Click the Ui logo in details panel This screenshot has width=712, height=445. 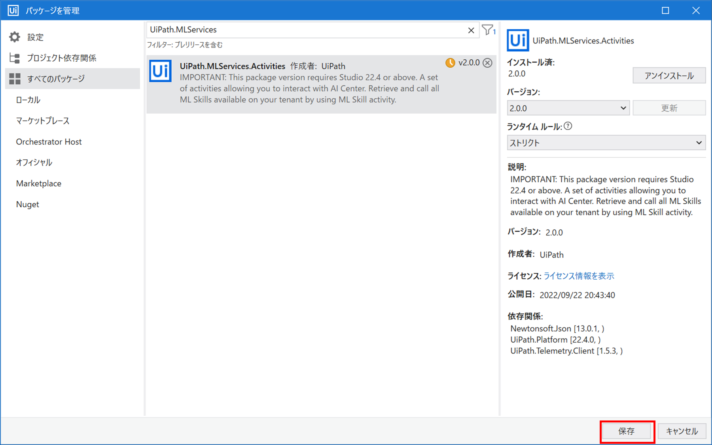click(x=518, y=40)
